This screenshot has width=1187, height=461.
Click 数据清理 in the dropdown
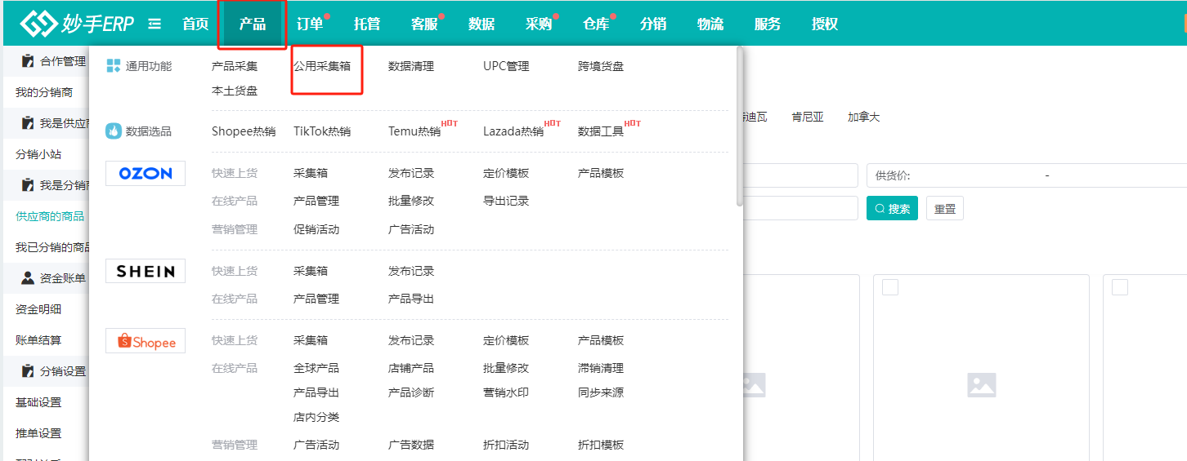tap(411, 66)
